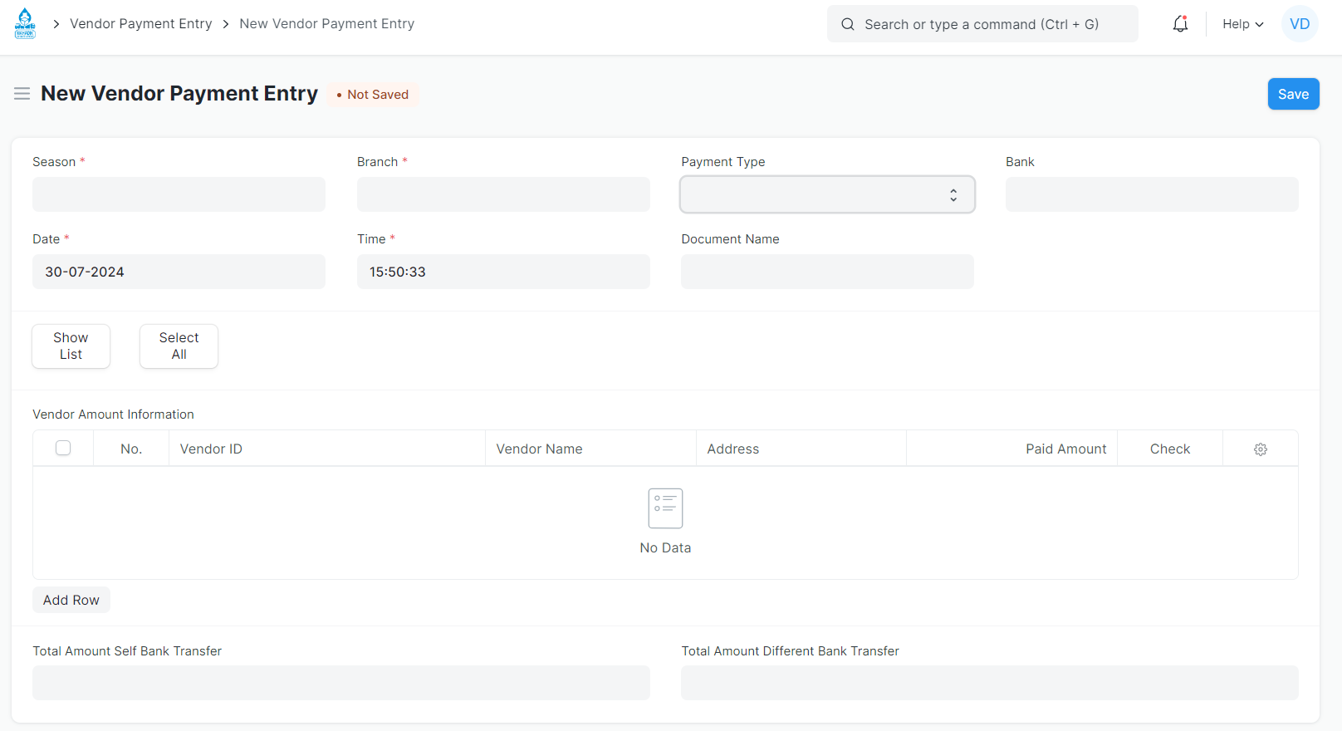Screen dimensions: 1342x731
Task: Click the Not Saved status indicator
Action: click(x=373, y=95)
